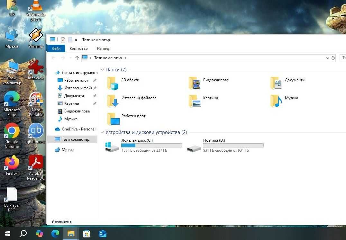Image resolution: width=346 pixels, height=240 pixels.
Task: Select Изтеглени файлове in navigation pane
Action: point(77,88)
